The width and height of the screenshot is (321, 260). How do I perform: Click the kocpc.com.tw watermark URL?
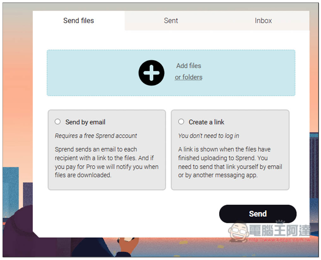(x=279, y=239)
